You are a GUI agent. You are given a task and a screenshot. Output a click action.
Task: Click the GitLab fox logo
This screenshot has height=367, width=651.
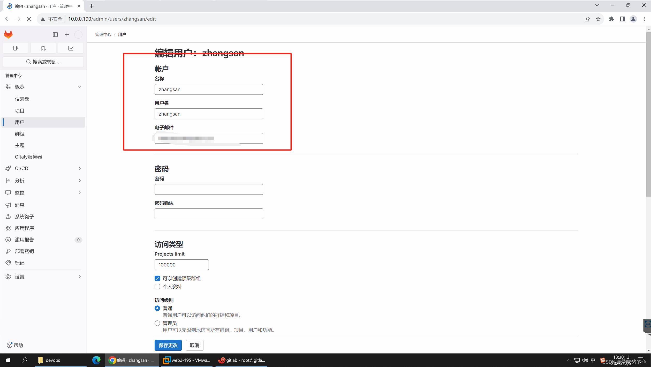tap(8, 34)
